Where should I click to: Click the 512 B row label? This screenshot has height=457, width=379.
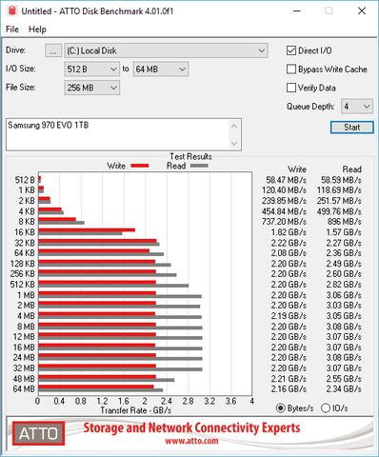25,180
